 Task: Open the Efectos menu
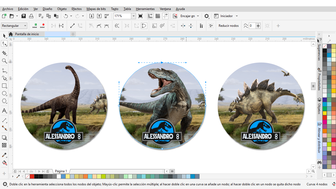77,9
